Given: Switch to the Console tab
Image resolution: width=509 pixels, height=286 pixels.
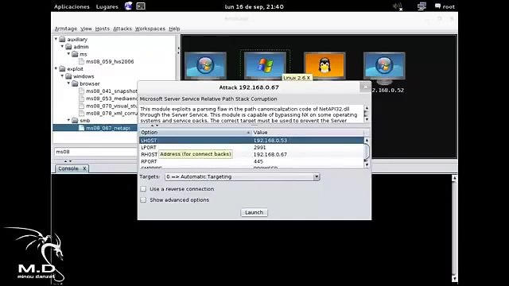Looking at the screenshot, I should pyautogui.click(x=68, y=168).
